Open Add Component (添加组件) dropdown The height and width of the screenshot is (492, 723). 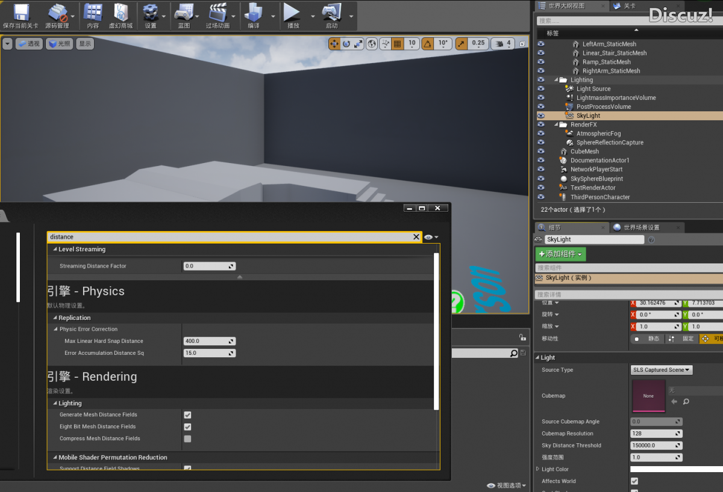tap(560, 254)
